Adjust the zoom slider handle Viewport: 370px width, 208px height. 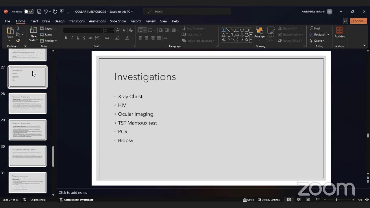tap(336, 200)
